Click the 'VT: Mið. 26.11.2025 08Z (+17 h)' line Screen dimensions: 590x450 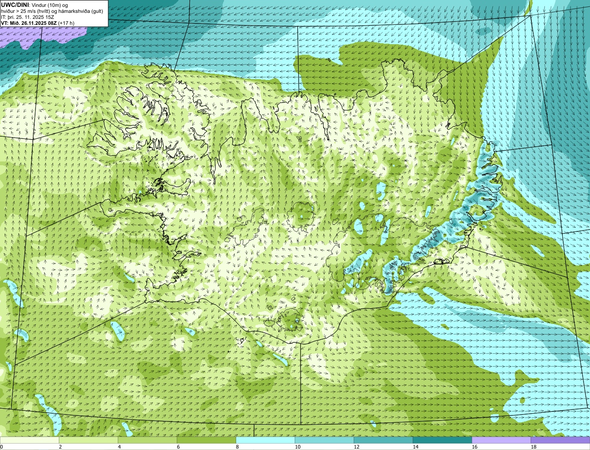38,23
